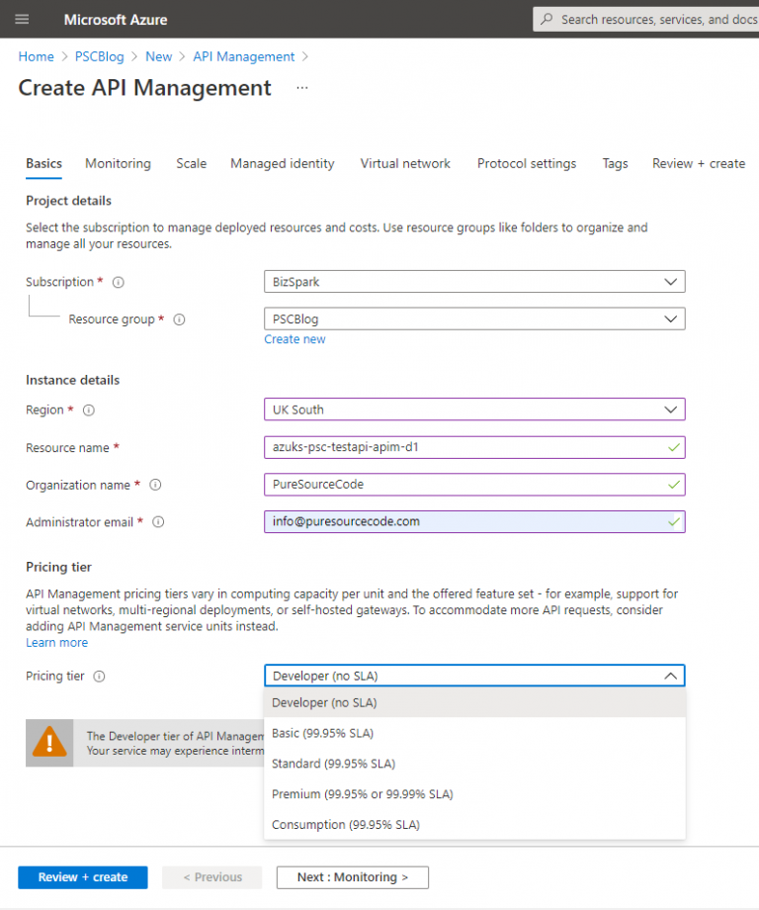Click the info icon beside Region
Image resolution: width=759 pixels, height=910 pixels.
[89, 409]
